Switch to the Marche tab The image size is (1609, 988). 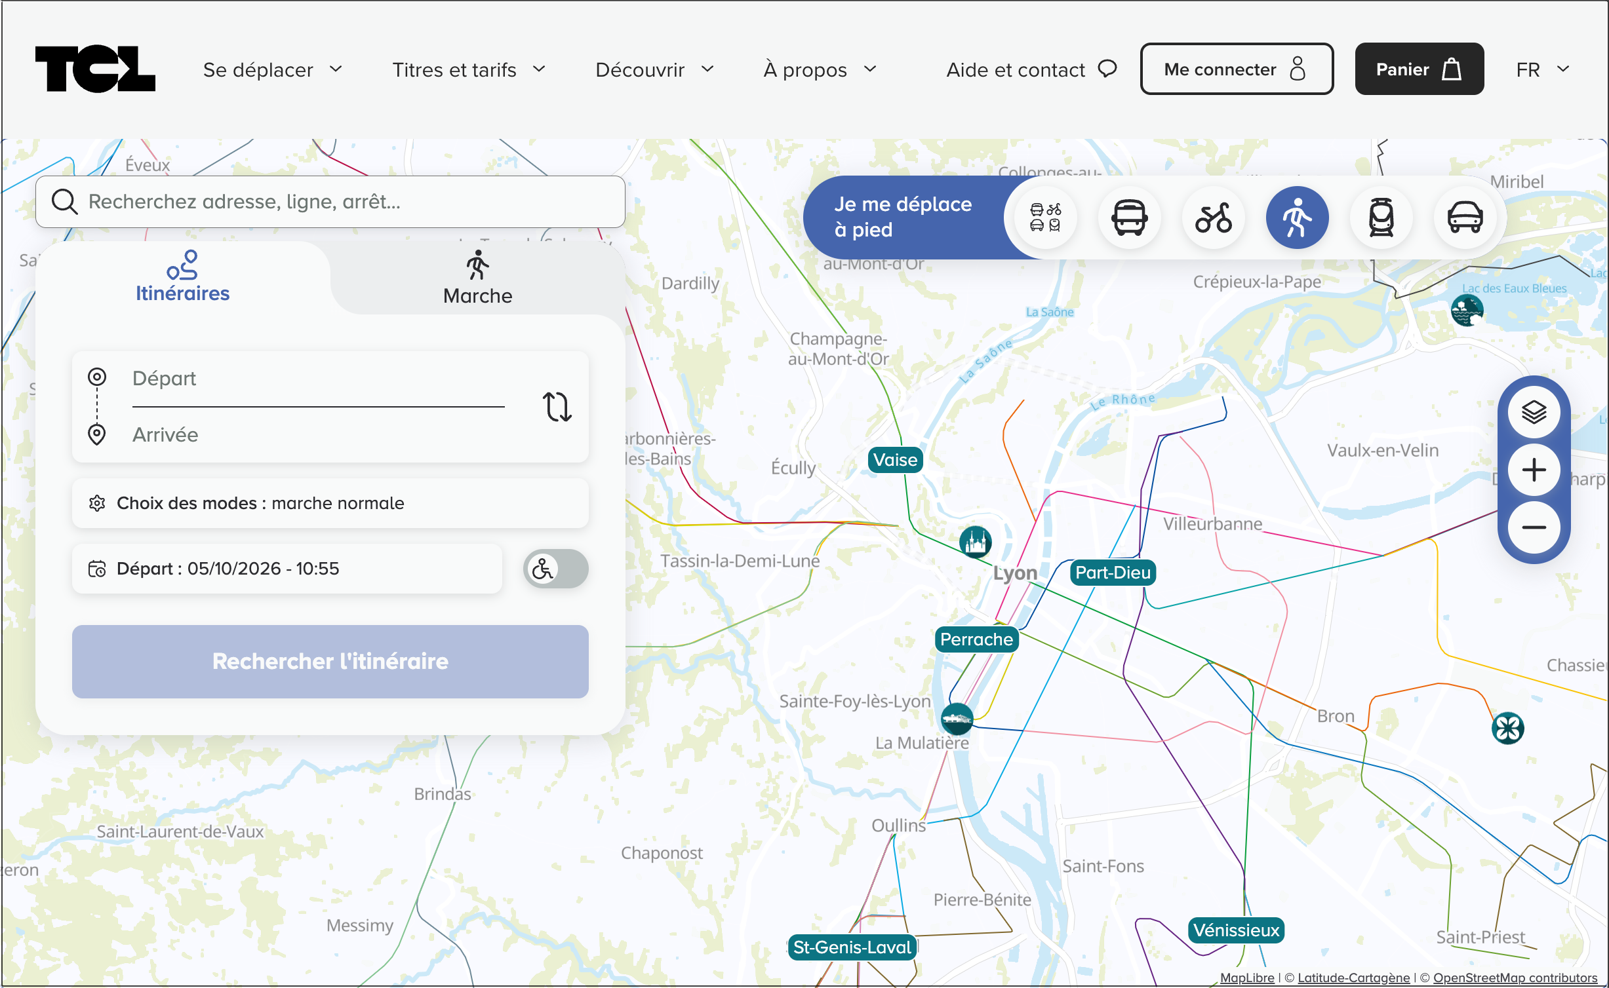point(478,278)
